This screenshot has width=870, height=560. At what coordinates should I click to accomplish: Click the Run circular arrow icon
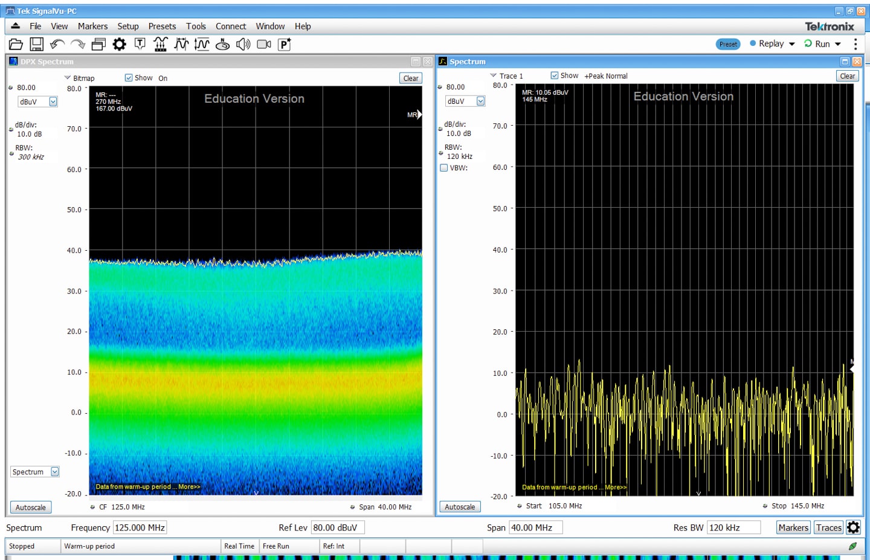tap(808, 43)
